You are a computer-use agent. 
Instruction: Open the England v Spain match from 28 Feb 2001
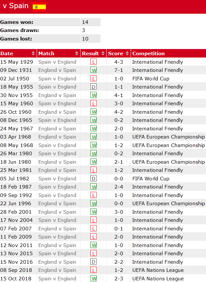click(57, 212)
